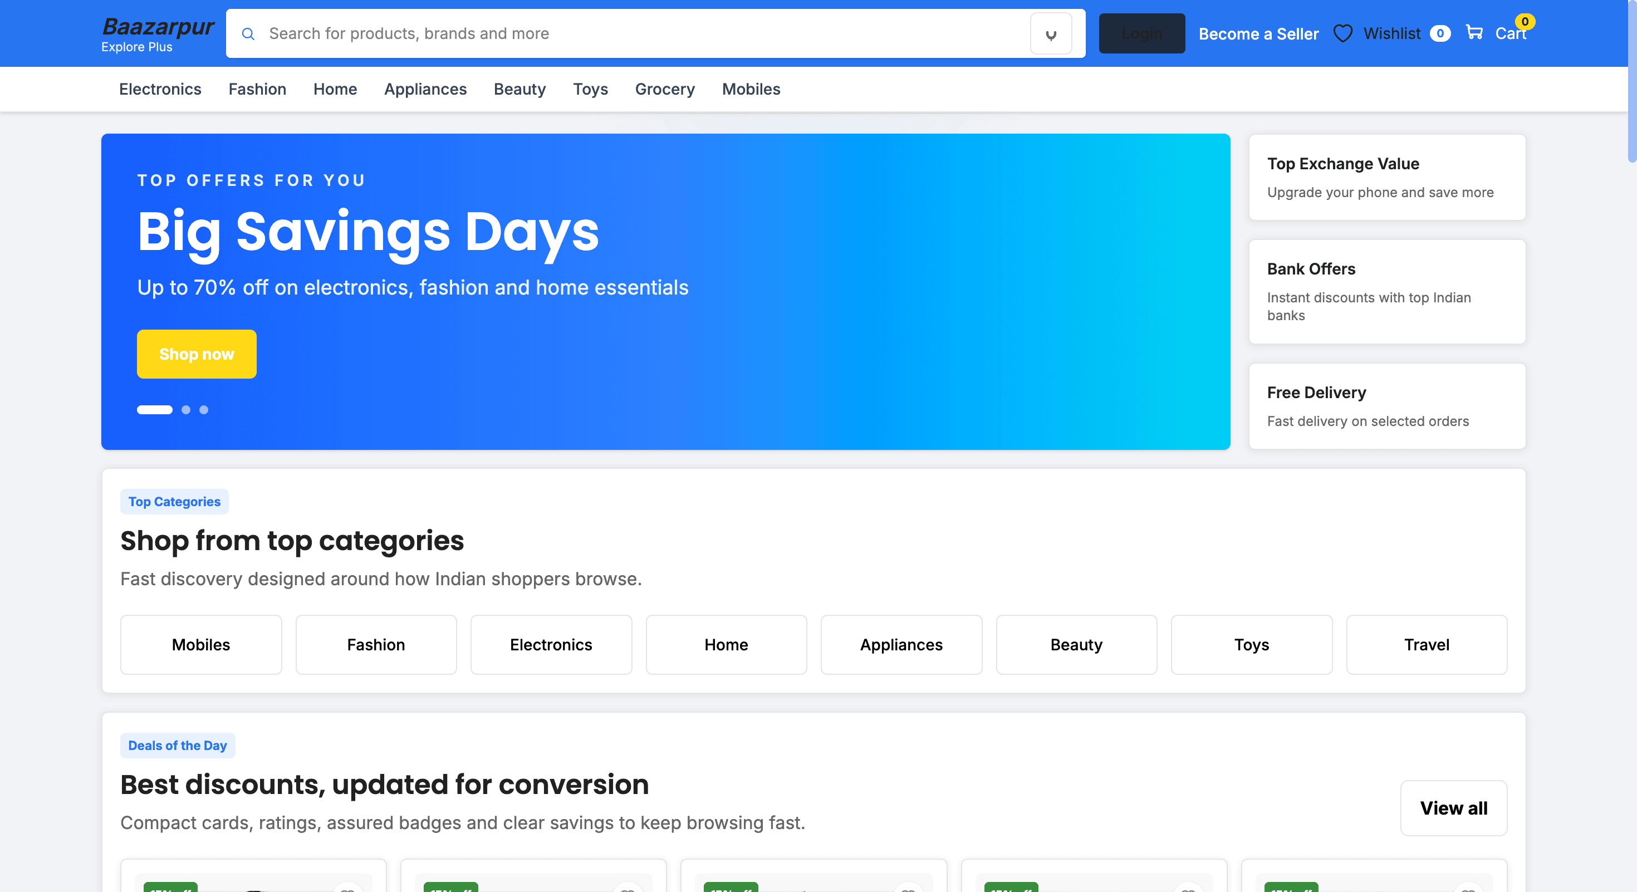Open the Login button
This screenshot has width=1637, height=892.
(x=1142, y=33)
